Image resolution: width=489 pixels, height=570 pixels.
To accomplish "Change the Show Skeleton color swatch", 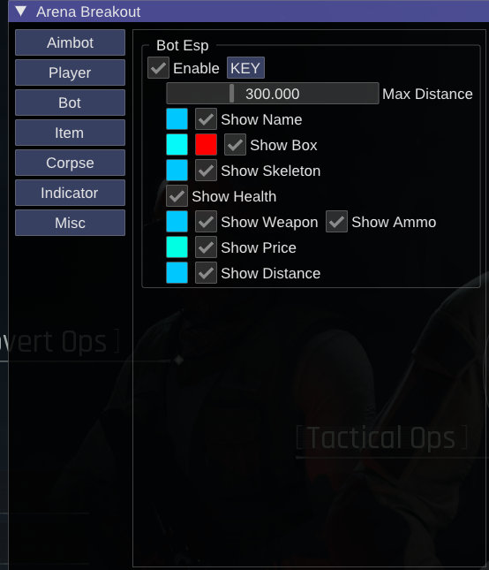I will tap(177, 171).
